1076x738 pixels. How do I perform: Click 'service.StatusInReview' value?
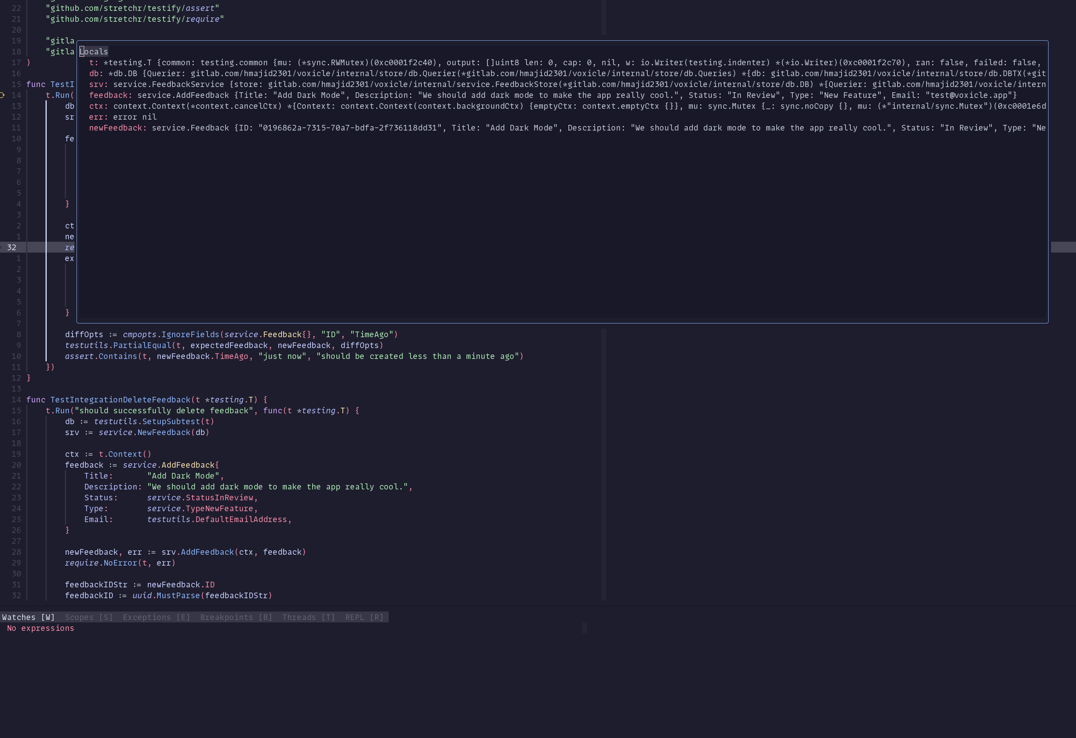click(200, 498)
